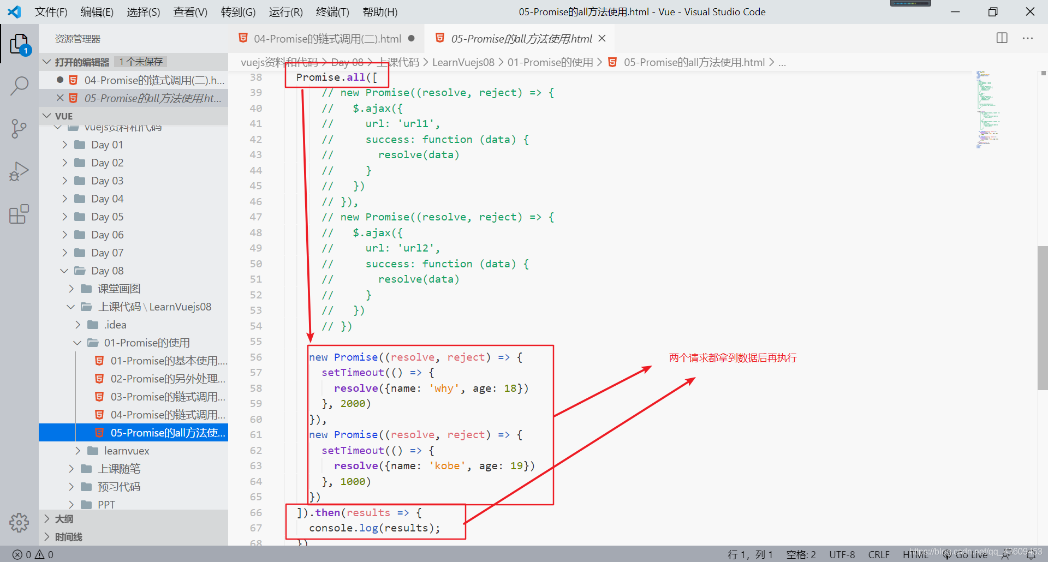Click the CRLF line ending status item

click(879, 554)
